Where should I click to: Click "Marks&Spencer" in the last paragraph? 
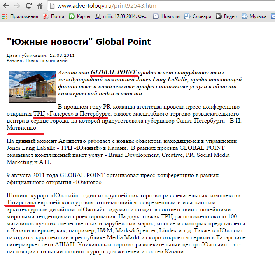tap(135, 230)
